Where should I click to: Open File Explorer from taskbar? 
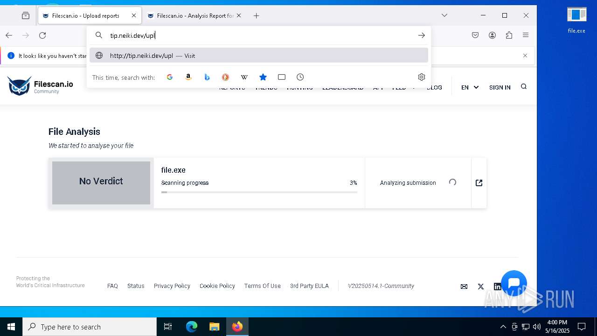click(x=215, y=327)
